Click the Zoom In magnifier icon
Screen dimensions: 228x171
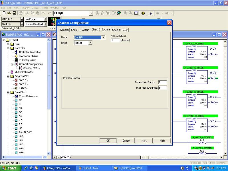pyautogui.click(x=126, y=13)
